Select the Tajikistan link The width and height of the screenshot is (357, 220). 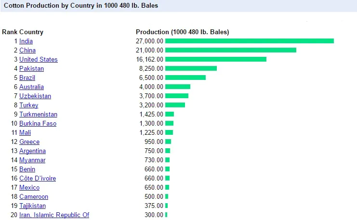tap(32, 206)
